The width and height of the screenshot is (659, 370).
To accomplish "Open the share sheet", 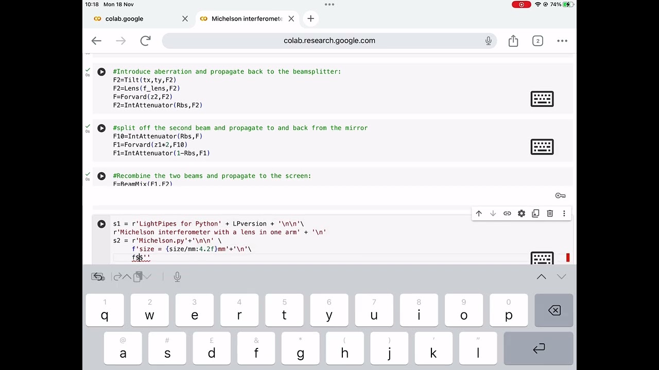I will tap(513, 41).
